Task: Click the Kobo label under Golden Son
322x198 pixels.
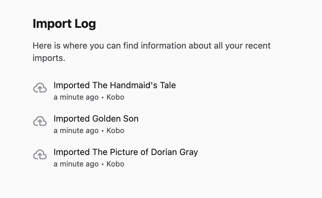Action: tap(115, 131)
